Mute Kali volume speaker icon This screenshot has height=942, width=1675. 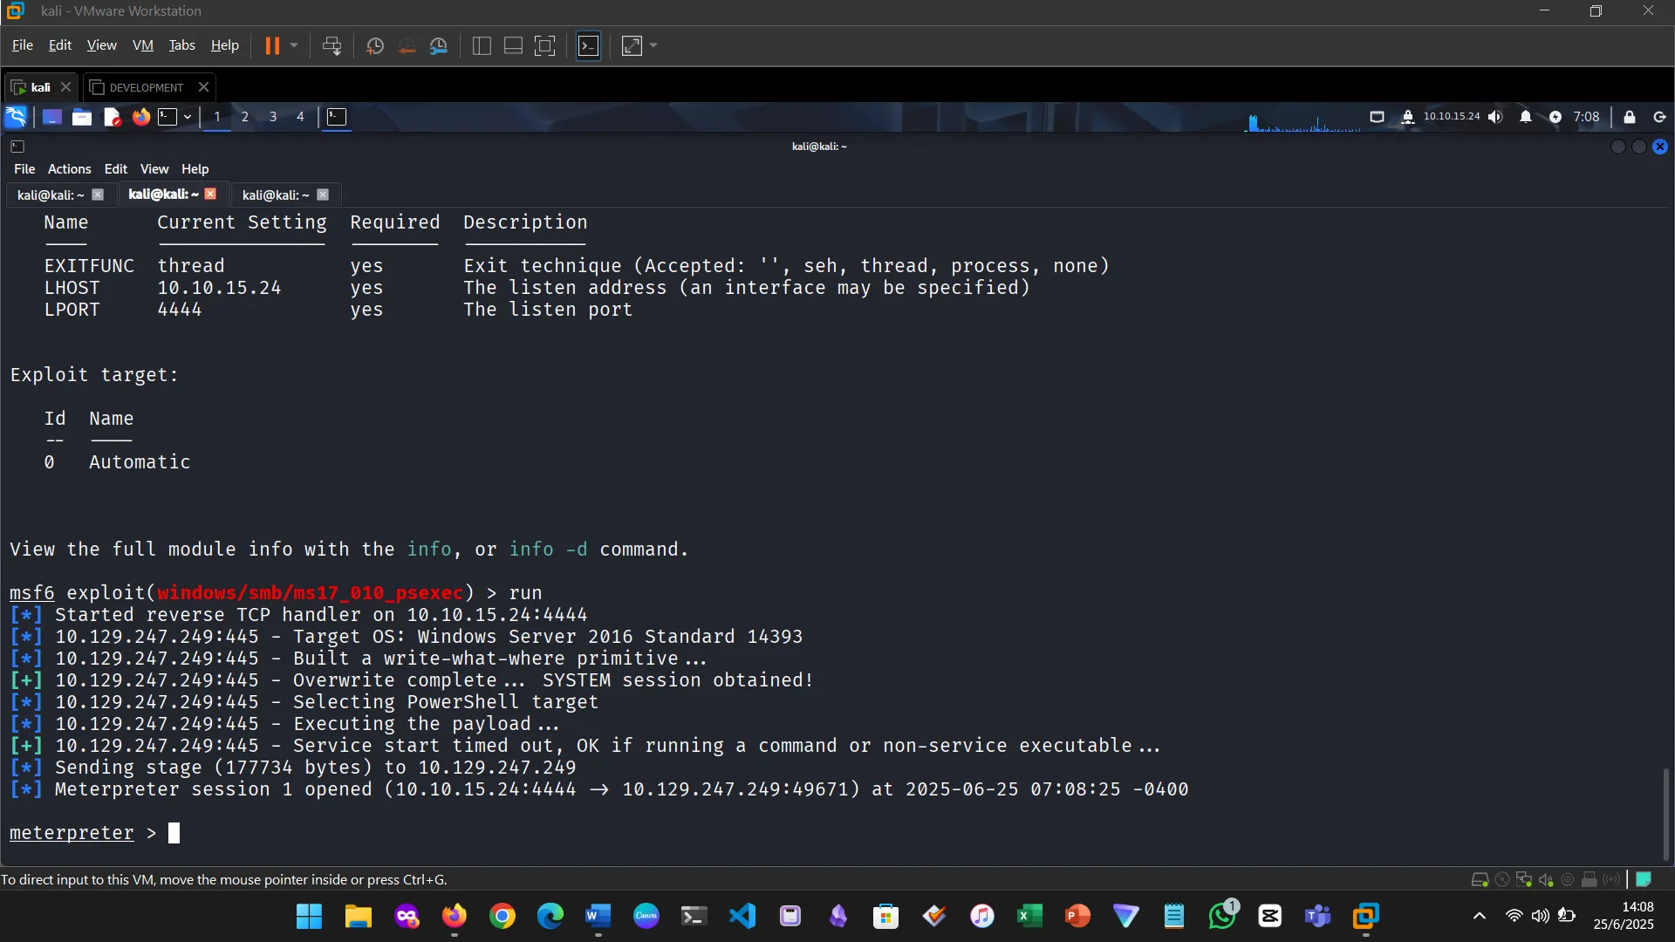coord(1495,117)
